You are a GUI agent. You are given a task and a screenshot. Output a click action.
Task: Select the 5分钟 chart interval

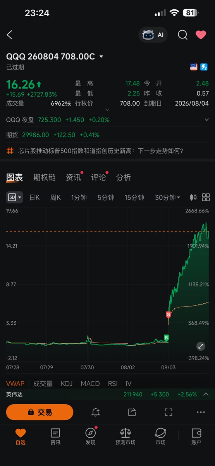point(106,197)
